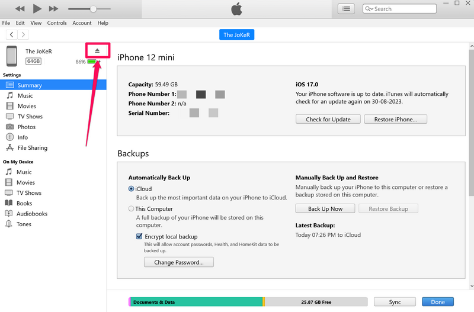Image resolution: width=474 pixels, height=312 pixels.
Task: Click the rewind previous track button
Action: pyautogui.click(x=20, y=9)
